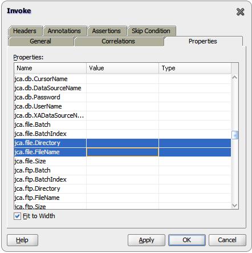Click the Value cell for jca.file.Directory

[123, 143]
